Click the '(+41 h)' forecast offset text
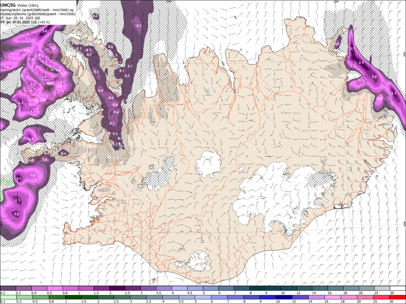The image size is (406, 304). coord(43,22)
